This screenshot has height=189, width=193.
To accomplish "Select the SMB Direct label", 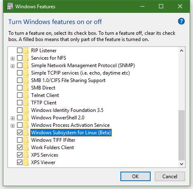I will (43, 88).
